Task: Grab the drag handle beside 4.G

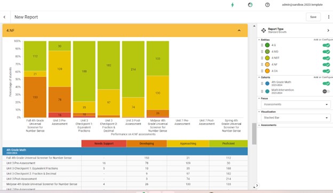Action: pos(262,45)
